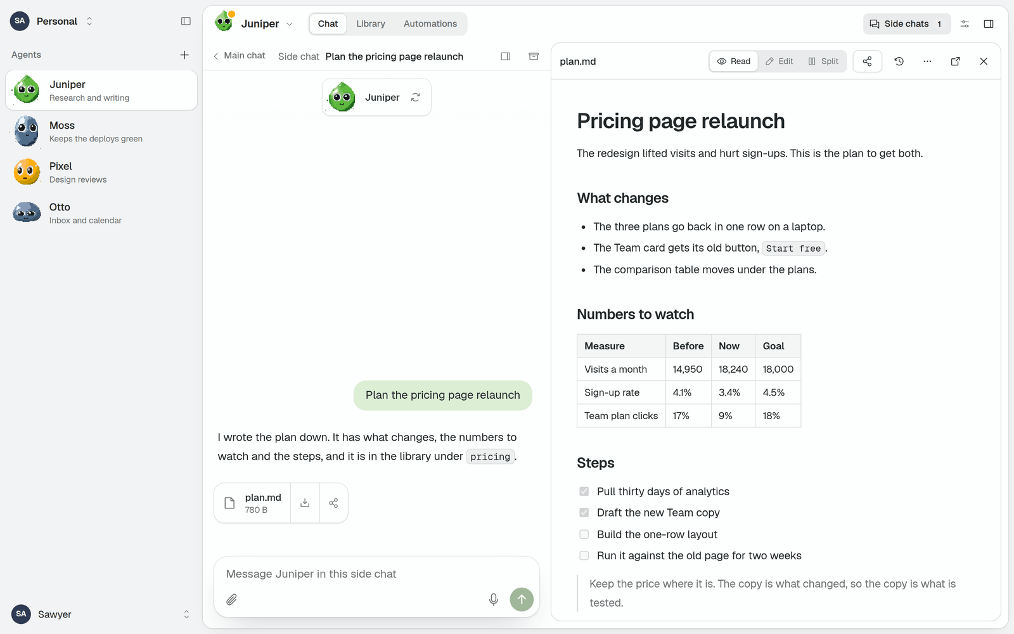Viewport: 1014px width, 634px height.
Task: Share plan.md from document toolbar
Action: (x=868, y=61)
